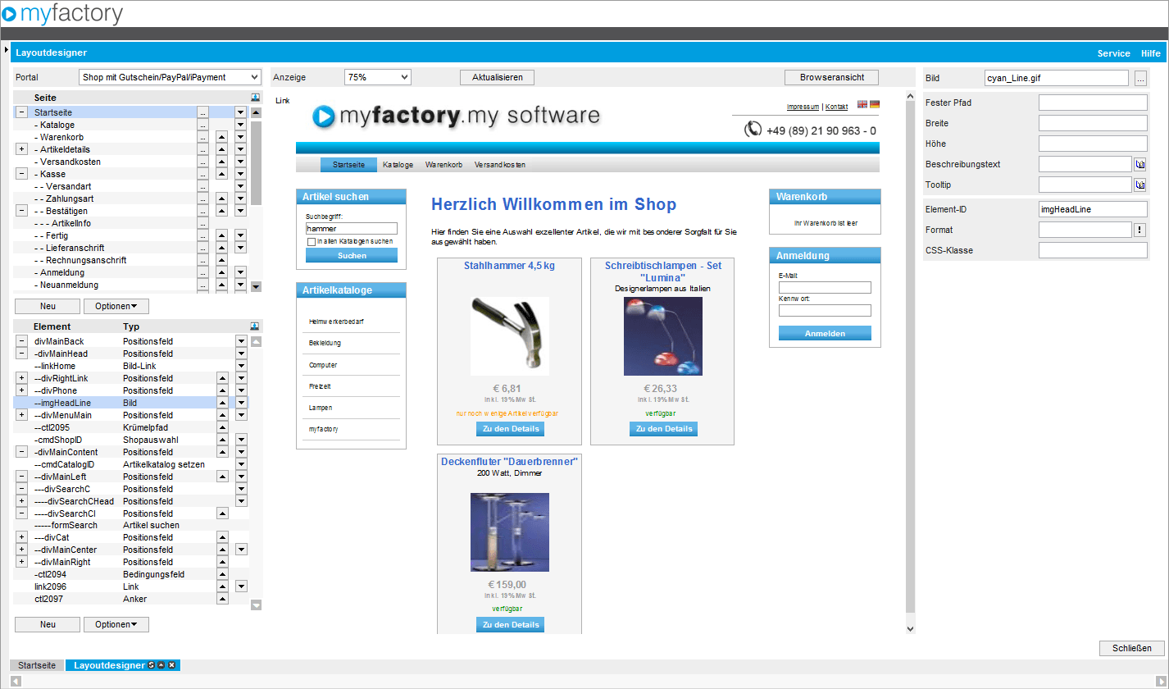
Task: Click phone icon in preview header
Action: click(753, 130)
